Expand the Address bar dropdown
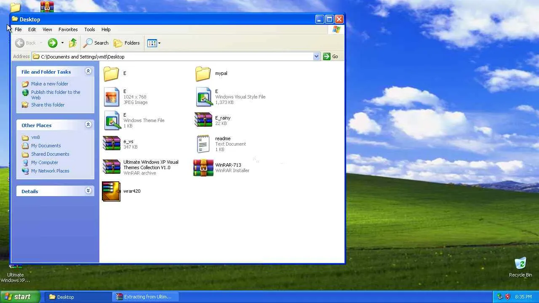Screen dimensions: 539x303 point(316,56)
